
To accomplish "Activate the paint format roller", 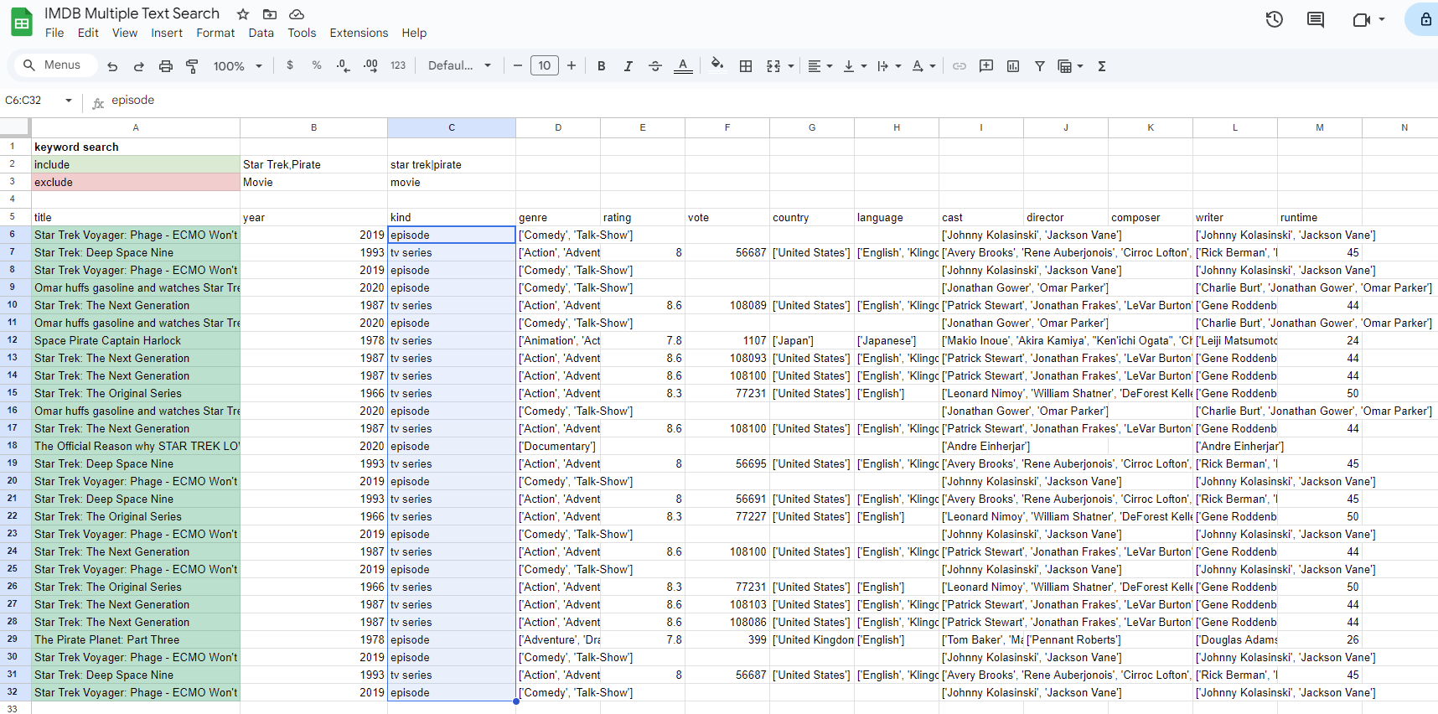I will tap(192, 66).
